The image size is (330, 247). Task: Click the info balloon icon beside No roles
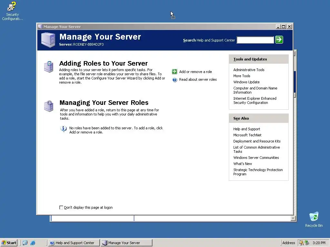(63, 129)
